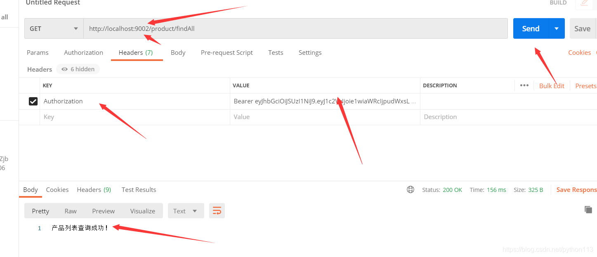Edit the Authorization key cell
Image resolution: width=597 pixels, height=257 pixels.
click(135, 101)
